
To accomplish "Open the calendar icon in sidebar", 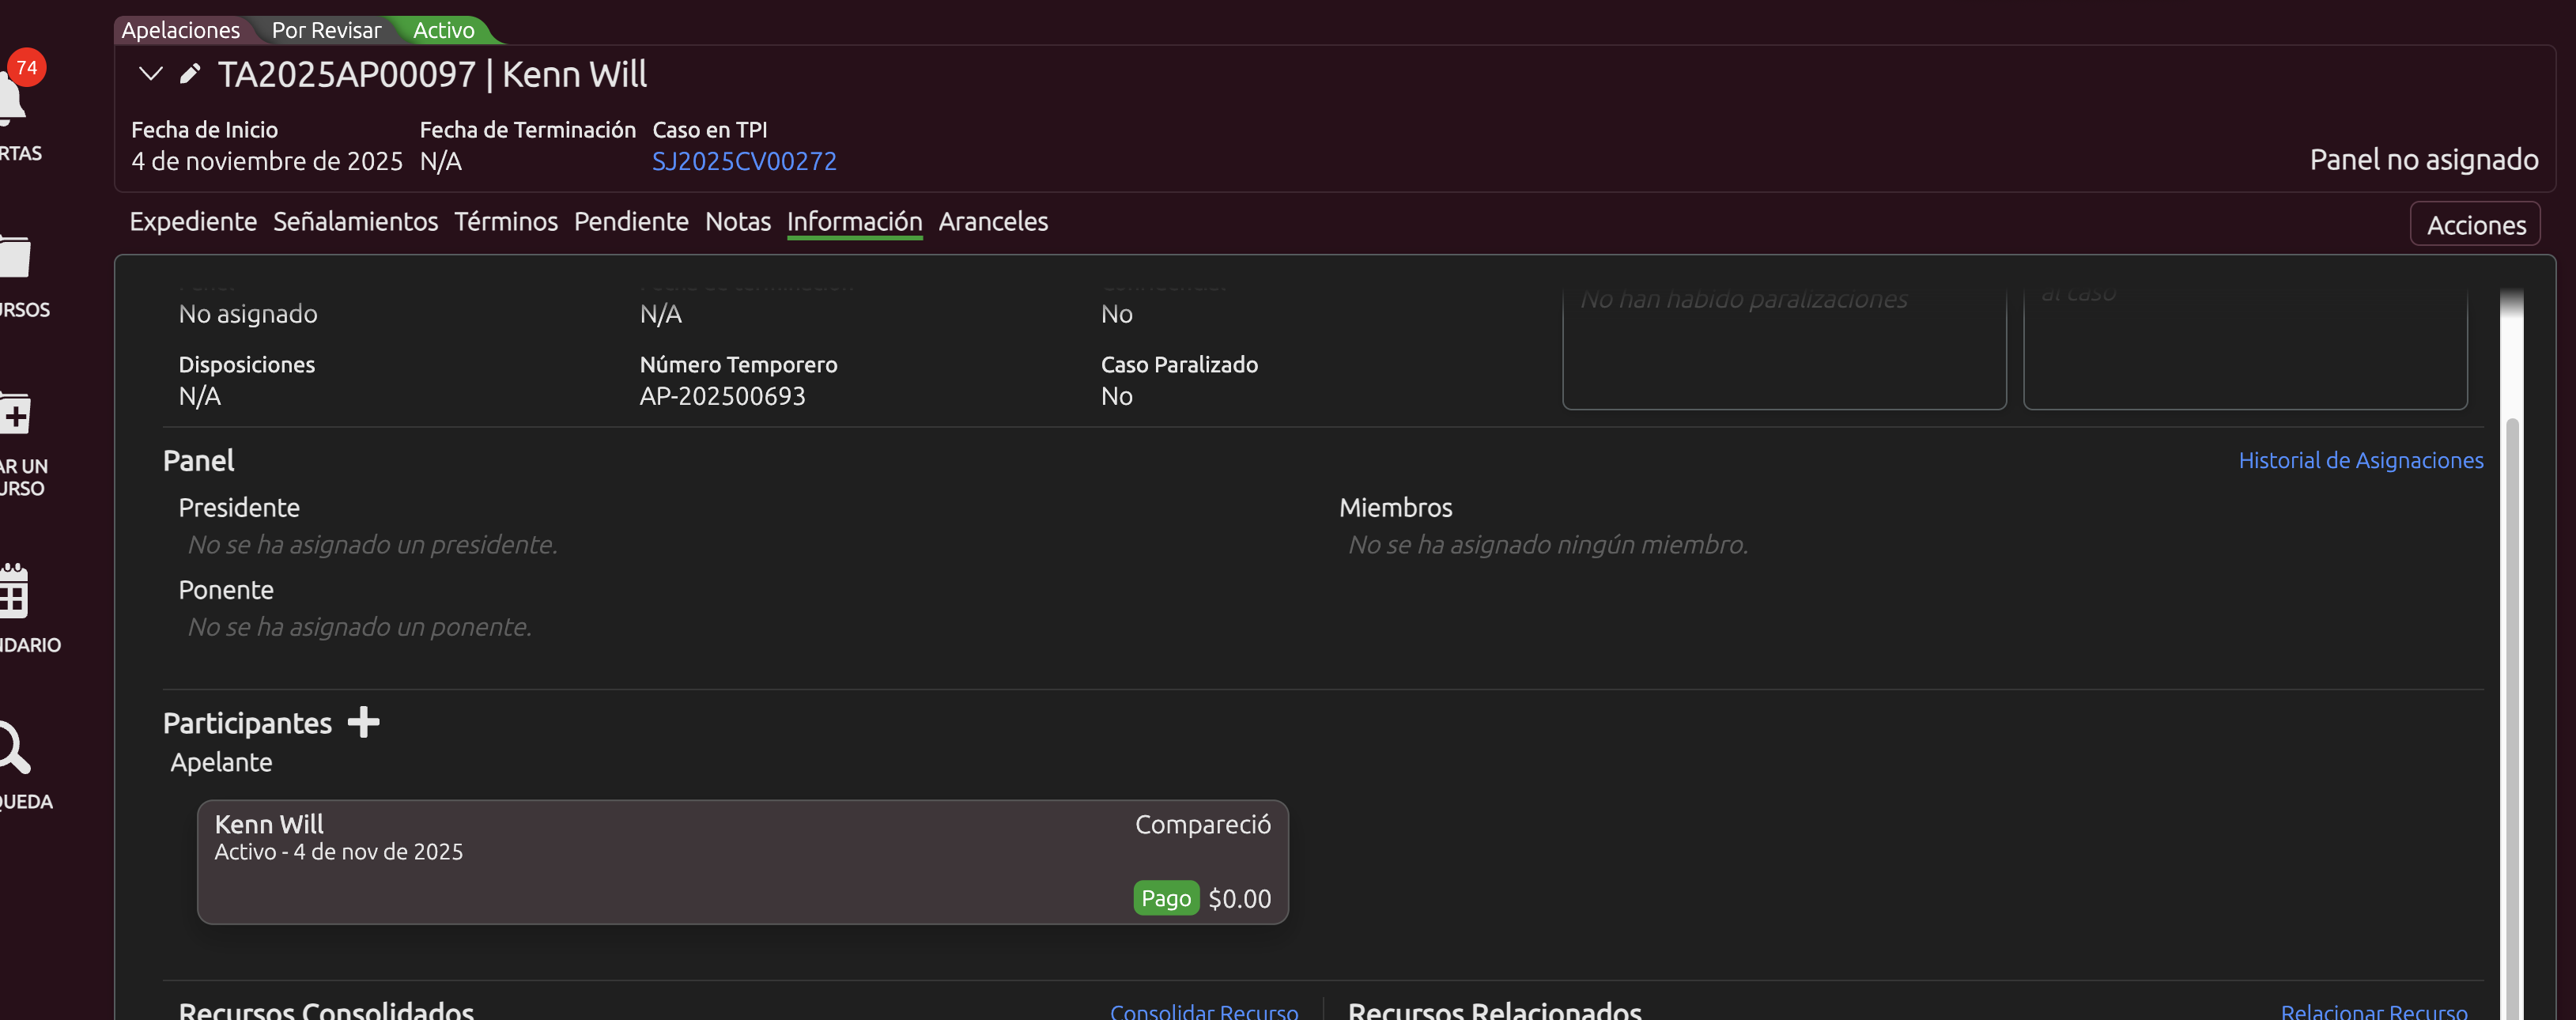I will pos(14,592).
